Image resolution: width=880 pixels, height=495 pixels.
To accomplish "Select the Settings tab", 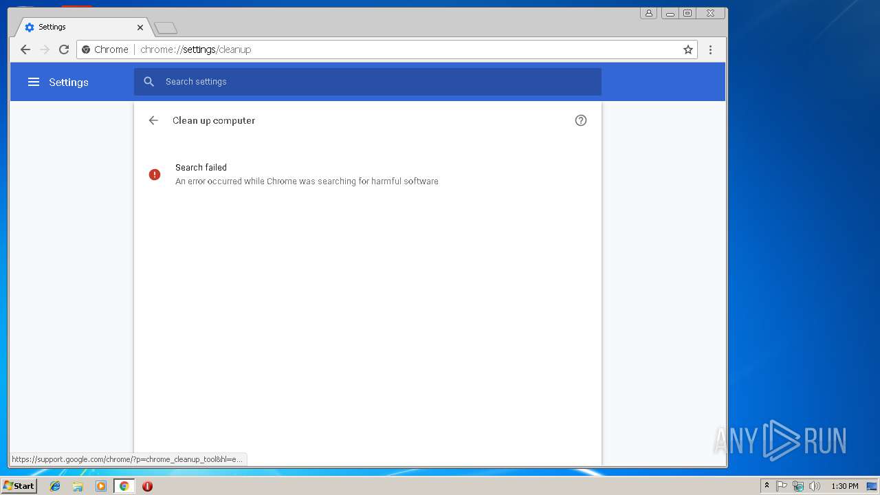I will pyautogui.click(x=81, y=27).
